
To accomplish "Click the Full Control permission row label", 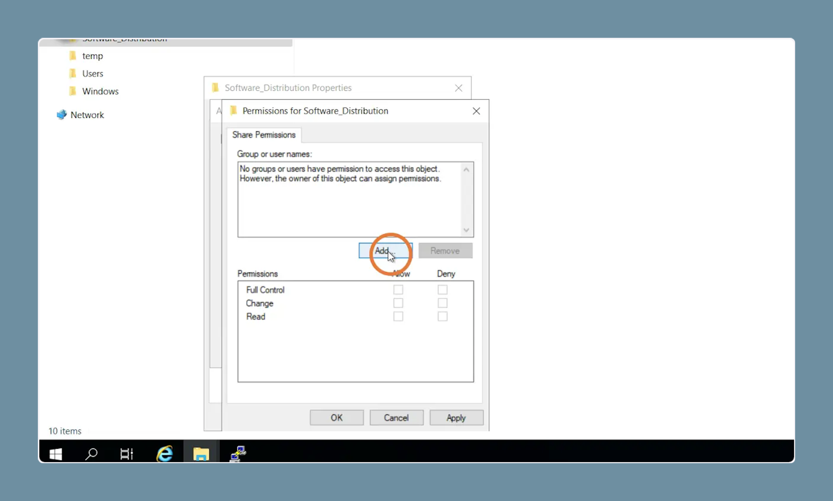I will click(265, 290).
